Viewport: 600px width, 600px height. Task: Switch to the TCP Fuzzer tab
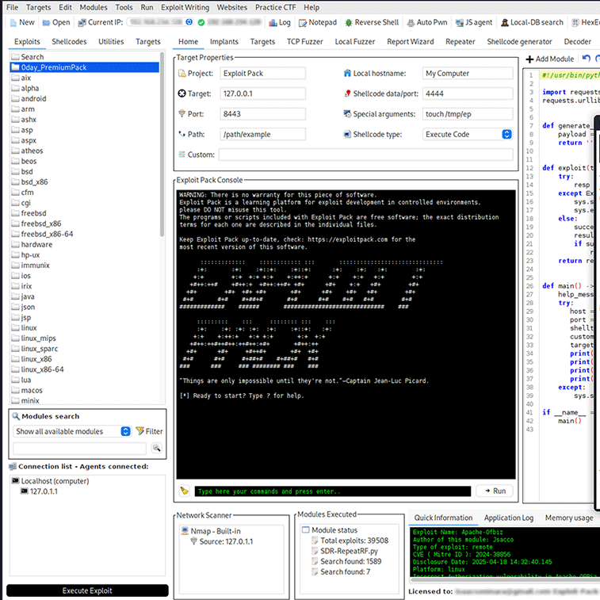(x=305, y=41)
